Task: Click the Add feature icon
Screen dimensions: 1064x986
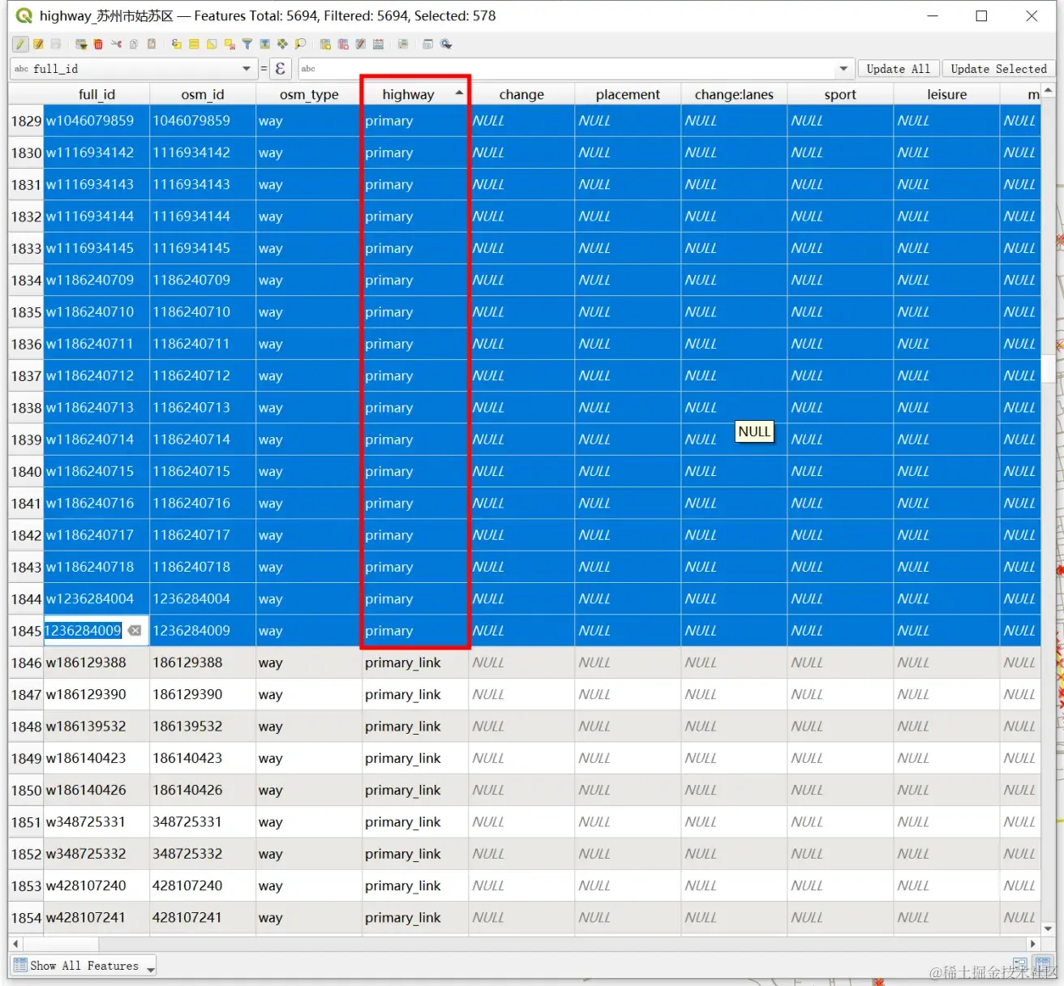Action: point(81,44)
